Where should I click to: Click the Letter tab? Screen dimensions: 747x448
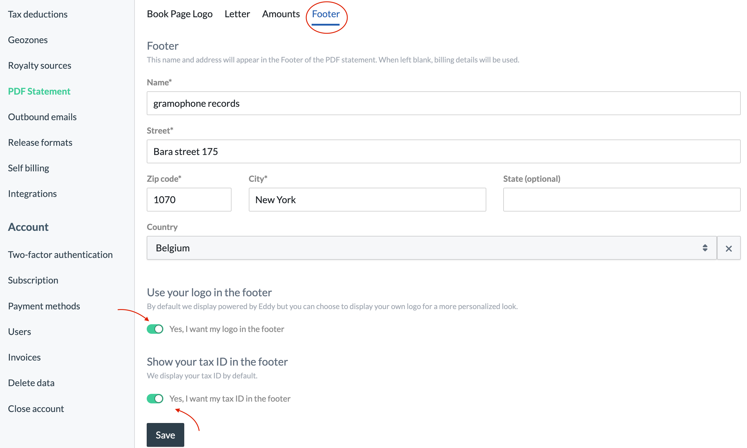(236, 13)
